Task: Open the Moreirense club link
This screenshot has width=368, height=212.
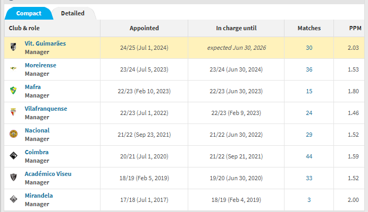Action: [x=40, y=65]
